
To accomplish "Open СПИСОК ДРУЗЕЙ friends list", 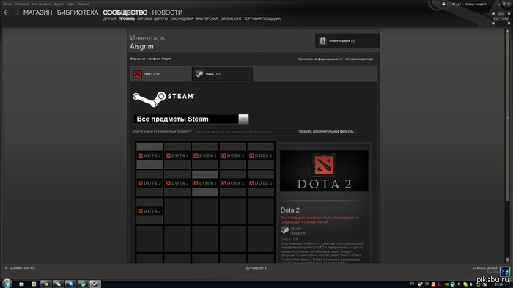I will click(485, 268).
